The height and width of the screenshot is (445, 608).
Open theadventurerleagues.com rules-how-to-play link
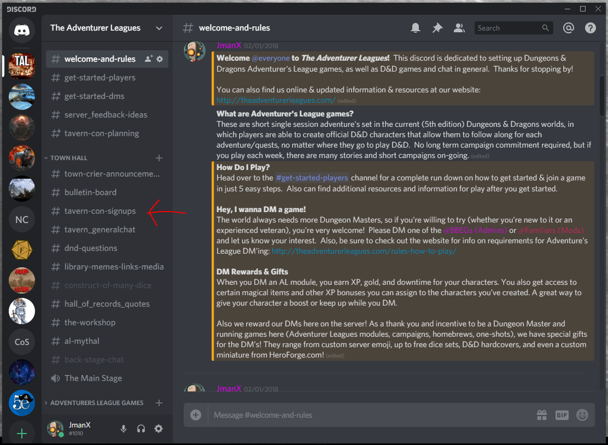click(364, 251)
